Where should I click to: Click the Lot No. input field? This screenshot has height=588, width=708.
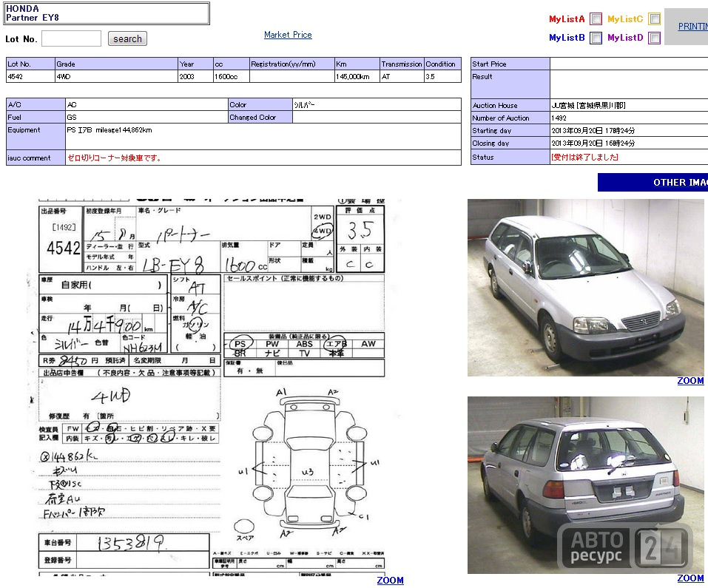coord(71,38)
